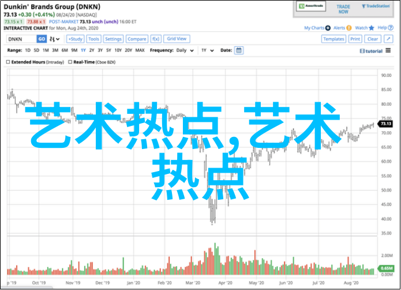The height and width of the screenshot is (290, 401).
Task: Open My Charts
Action: 314,28
